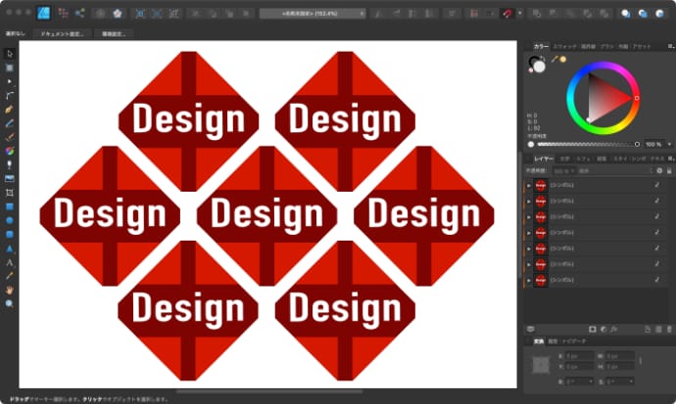Toggle visibility checkmark of the first symbol layer
The width and height of the screenshot is (676, 404).
tap(656, 185)
